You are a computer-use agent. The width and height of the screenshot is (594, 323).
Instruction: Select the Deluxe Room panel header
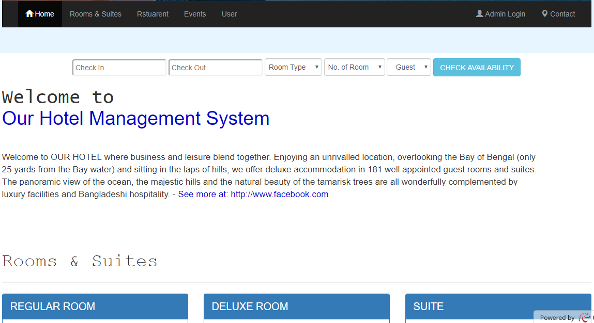tap(296, 306)
